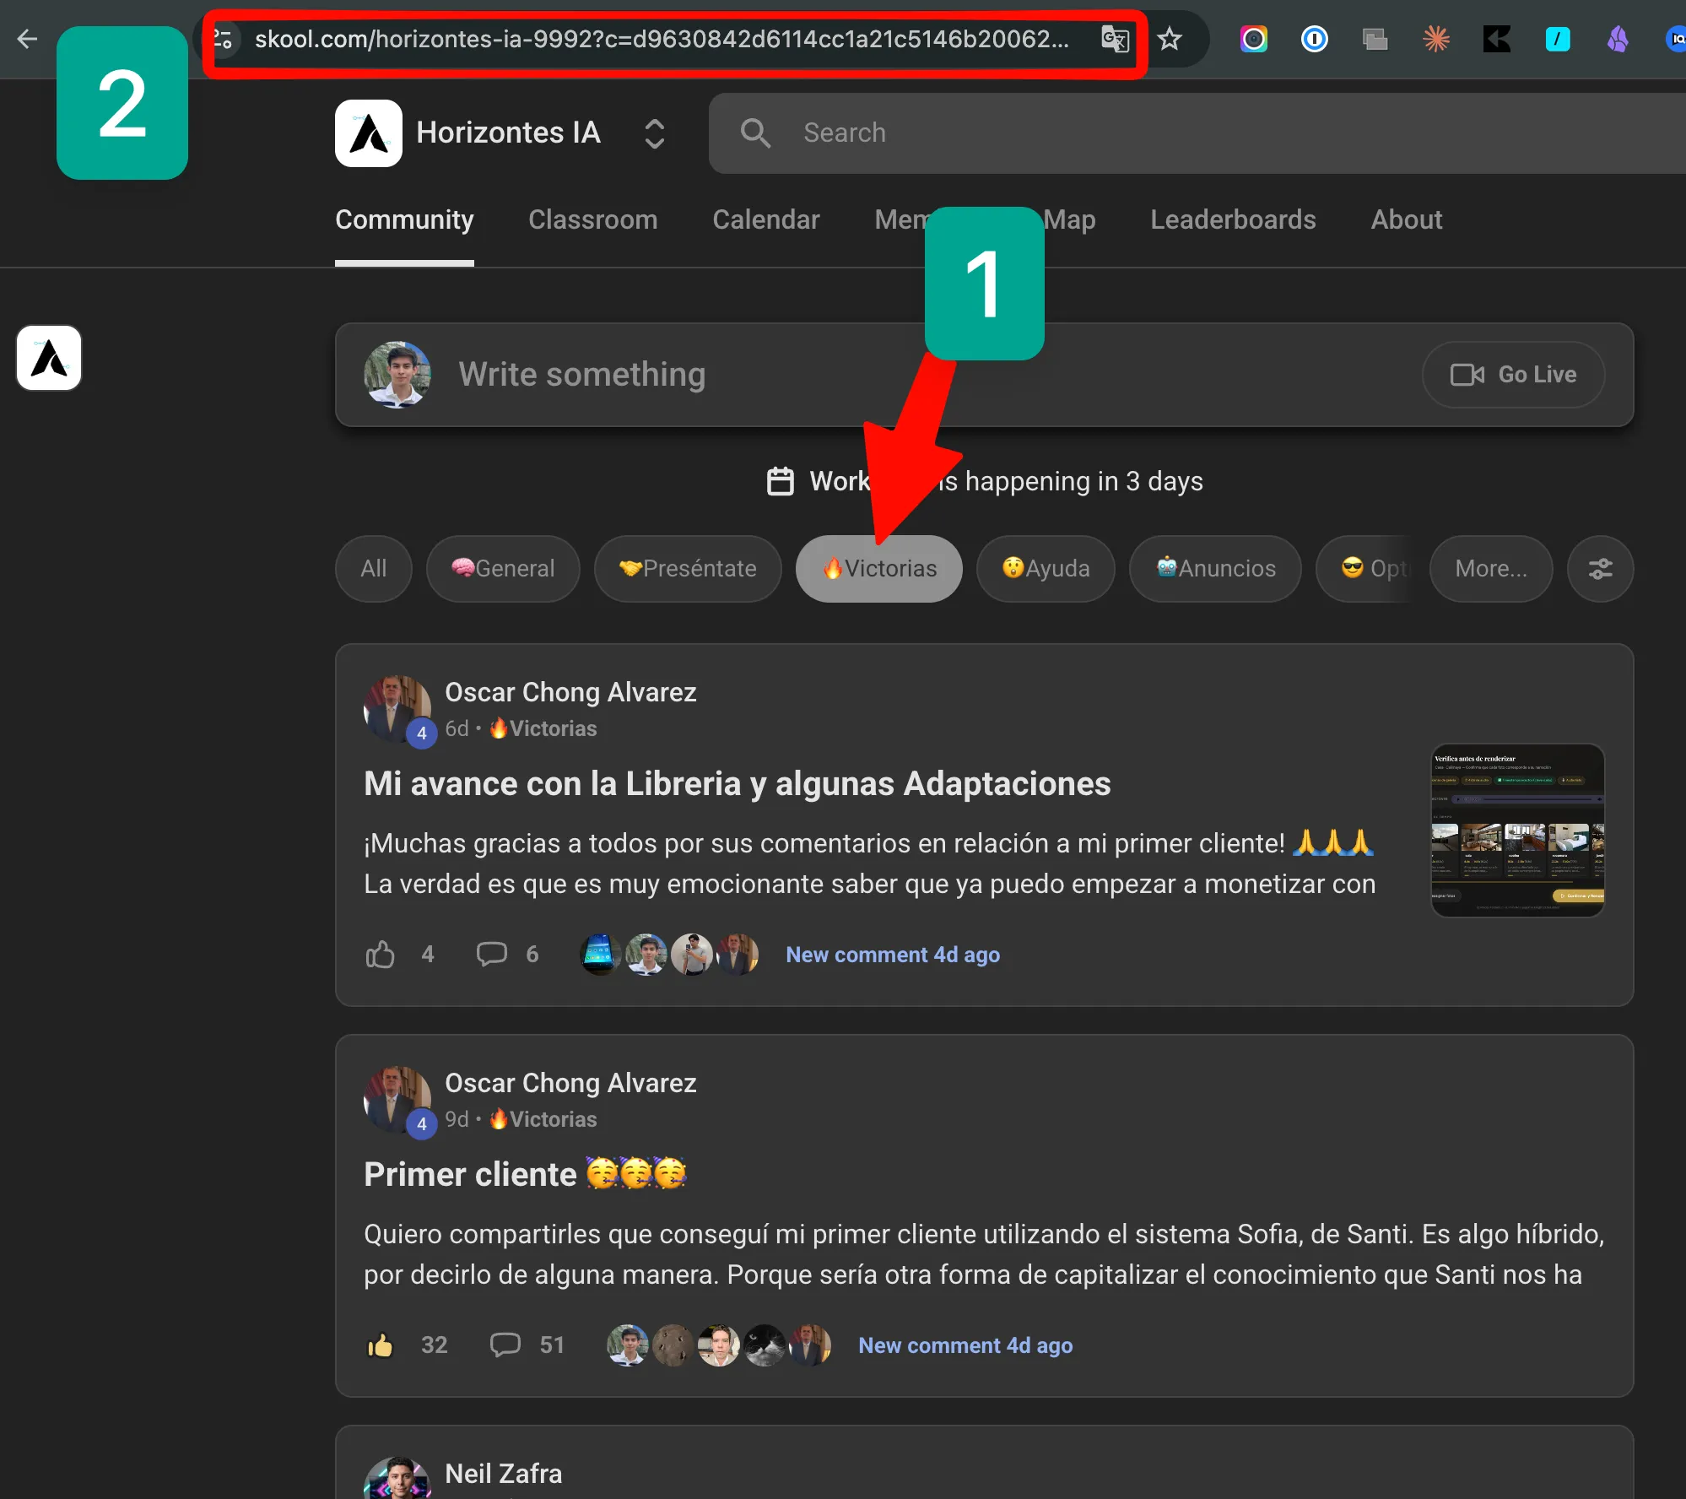Open the Calendar tab
The image size is (1686, 1499).
point(765,219)
